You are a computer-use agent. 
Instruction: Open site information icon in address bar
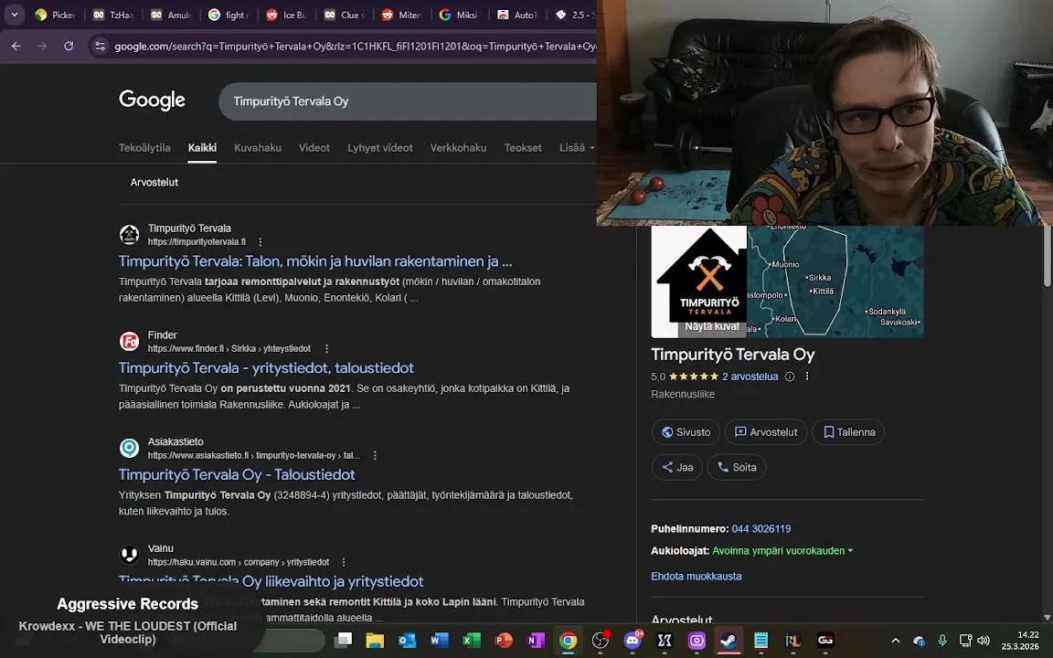[x=100, y=47]
